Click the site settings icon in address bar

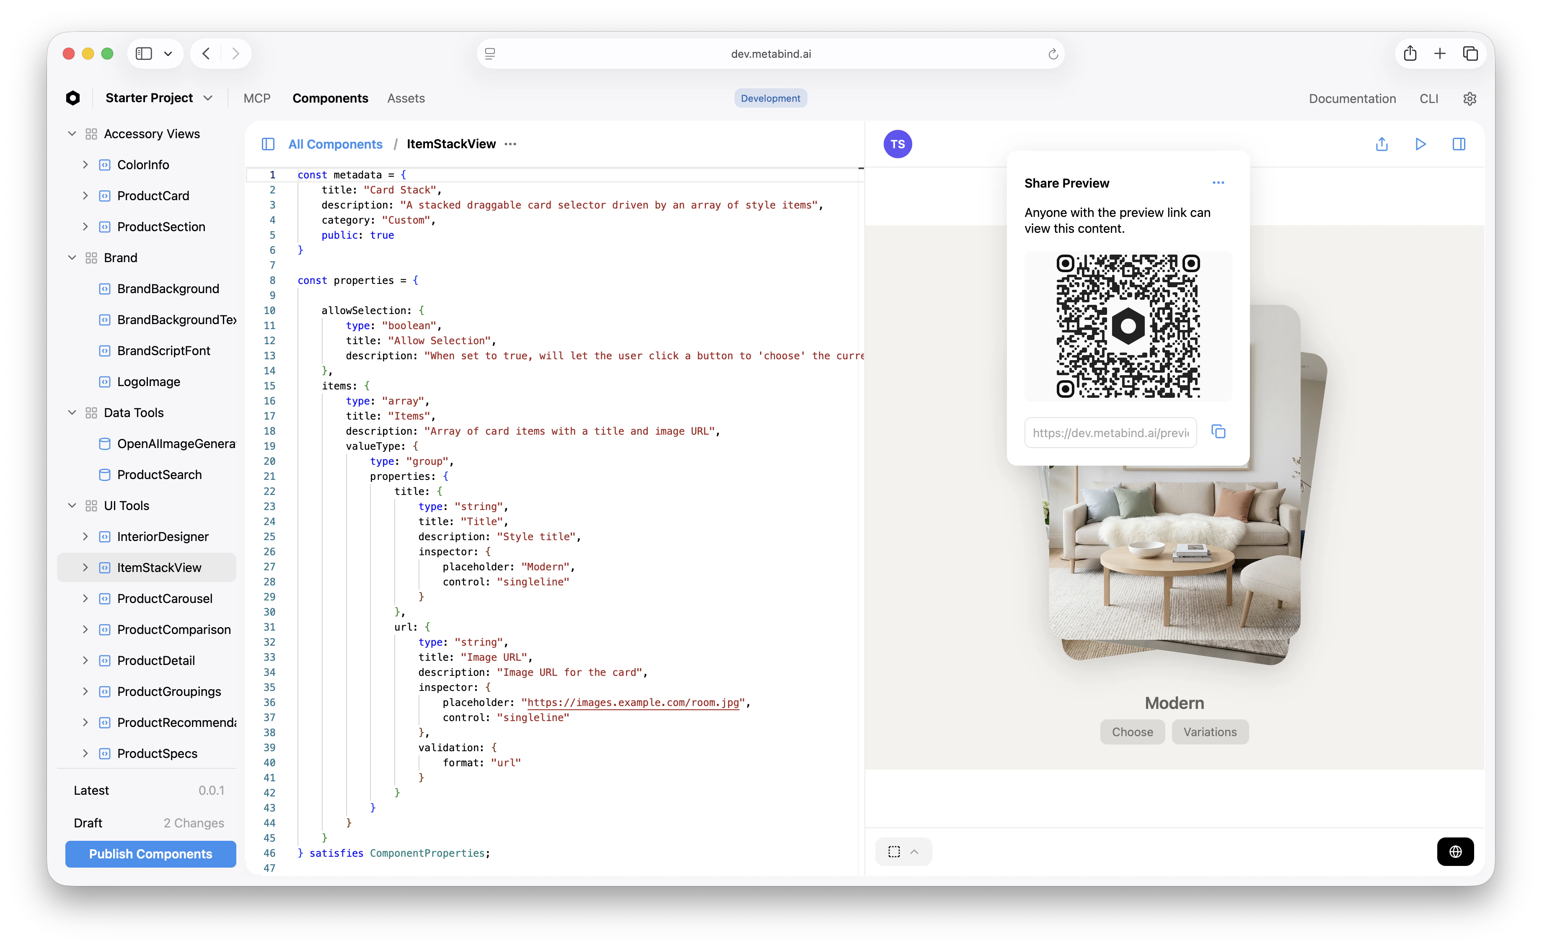tap(490, 54)
